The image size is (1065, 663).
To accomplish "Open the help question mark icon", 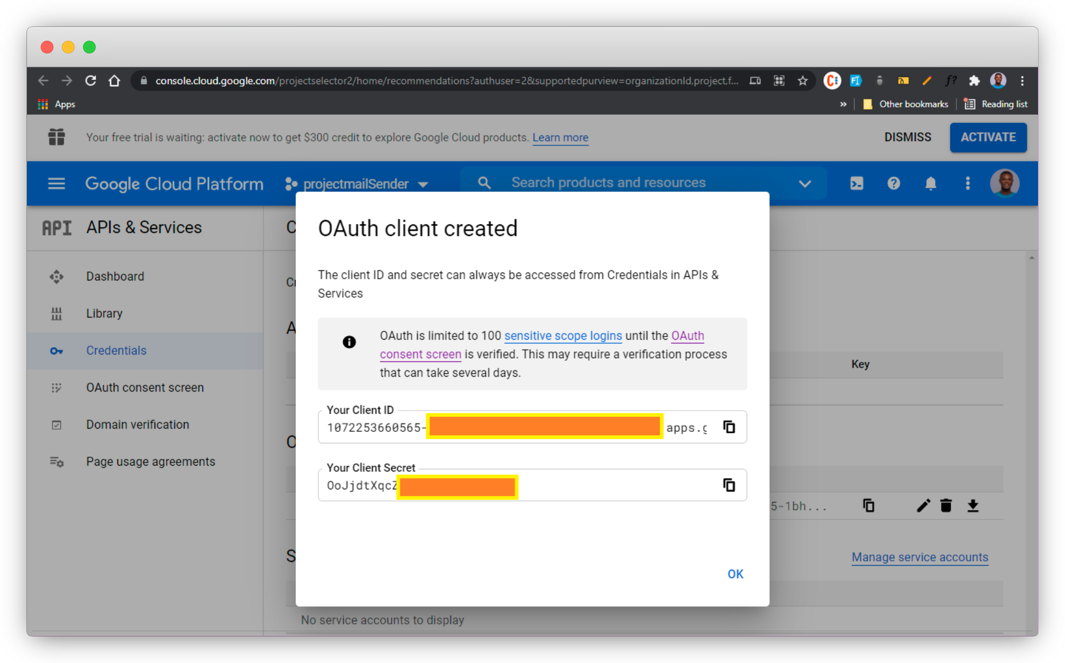I will tap(894, 184).
